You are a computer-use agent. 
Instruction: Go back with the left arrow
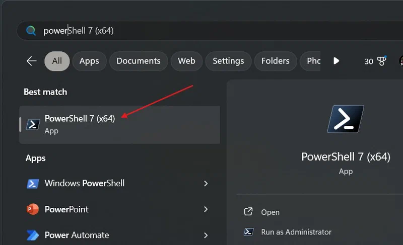click(32, 61)
